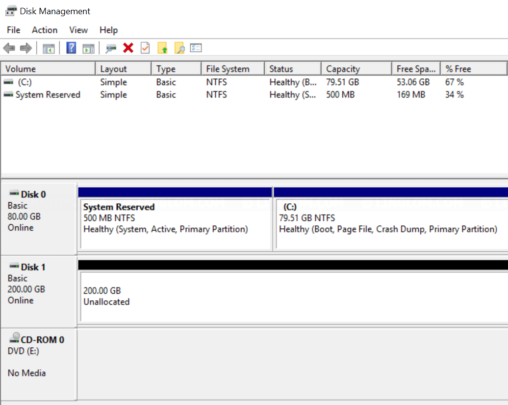Select the Disk 1 label panel
This screenshot has width=508, height=405.
tap(39, 291)
